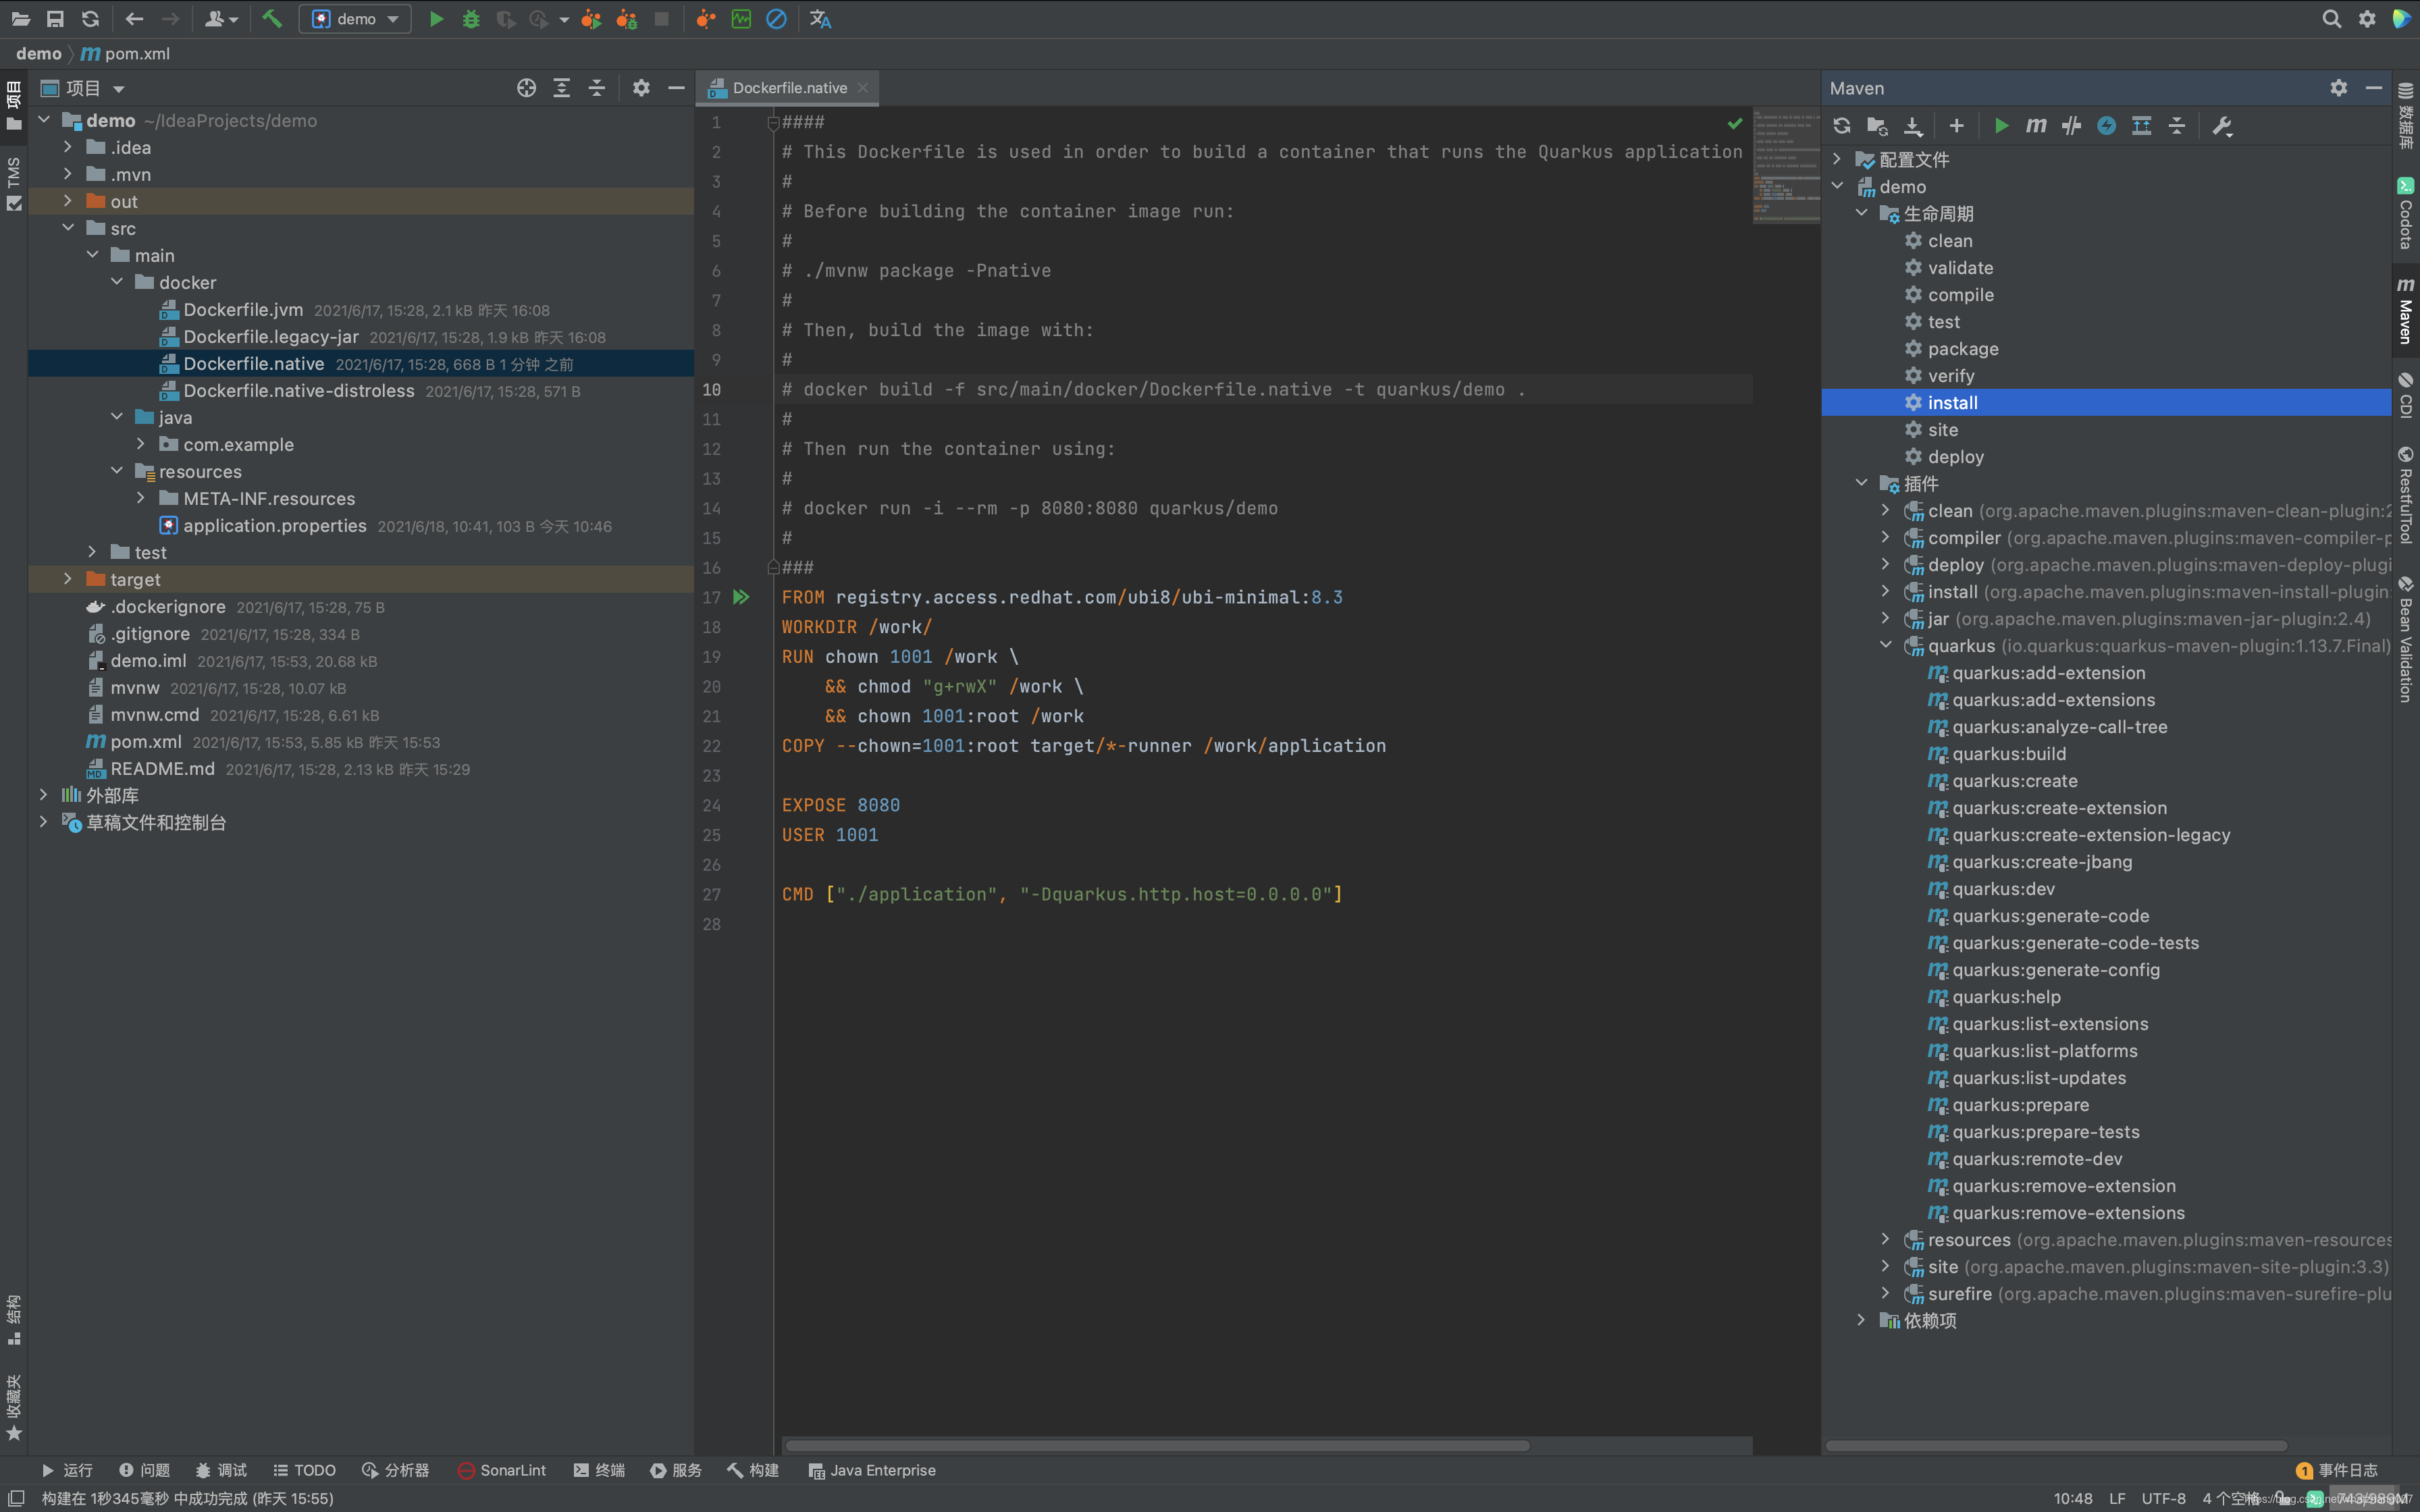Click the Run with Coverage icon
Screen dimensions: 2420x1512
[506, 19]
